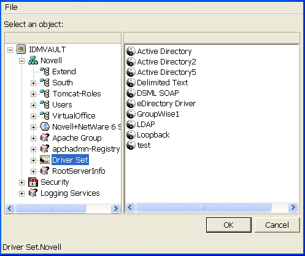Click the list pane horizontal scrollbar thumb
Viewport: 305px width, 256px height.
(x=203, y=207)
